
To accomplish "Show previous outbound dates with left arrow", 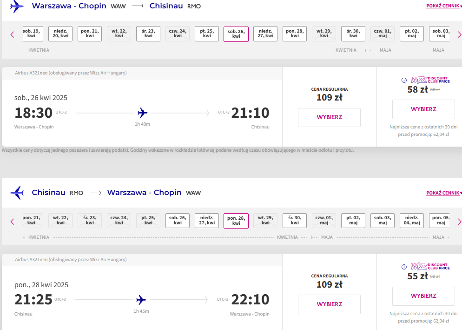I will [x=12, y=34].
